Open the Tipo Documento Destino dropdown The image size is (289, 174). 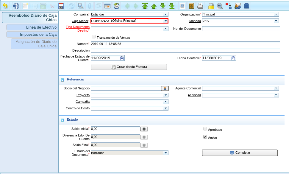165,29
